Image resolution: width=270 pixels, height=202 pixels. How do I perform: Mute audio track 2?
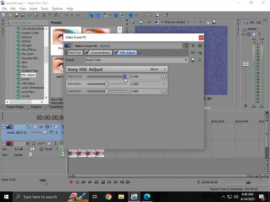(x=49, y=143)
